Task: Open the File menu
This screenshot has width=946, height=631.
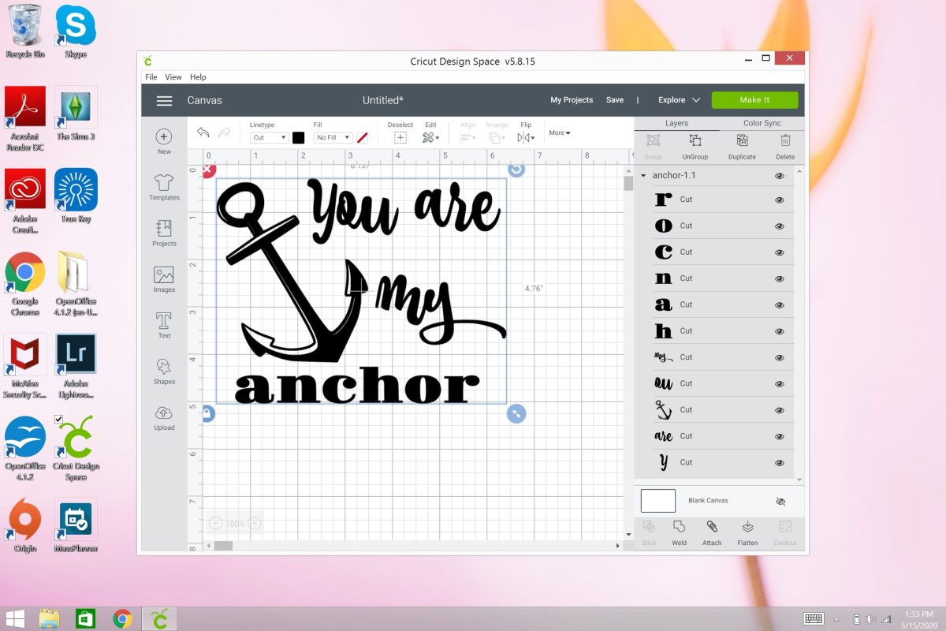Action: [151, 77]
